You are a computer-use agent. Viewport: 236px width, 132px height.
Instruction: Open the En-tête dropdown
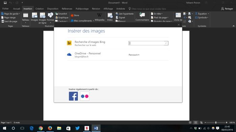point(157,14)
